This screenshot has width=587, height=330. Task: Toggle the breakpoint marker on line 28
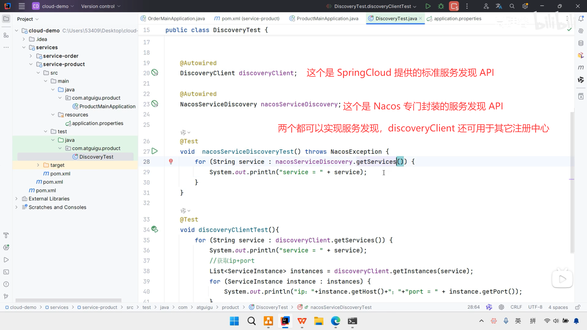click(x=171, y=162)
